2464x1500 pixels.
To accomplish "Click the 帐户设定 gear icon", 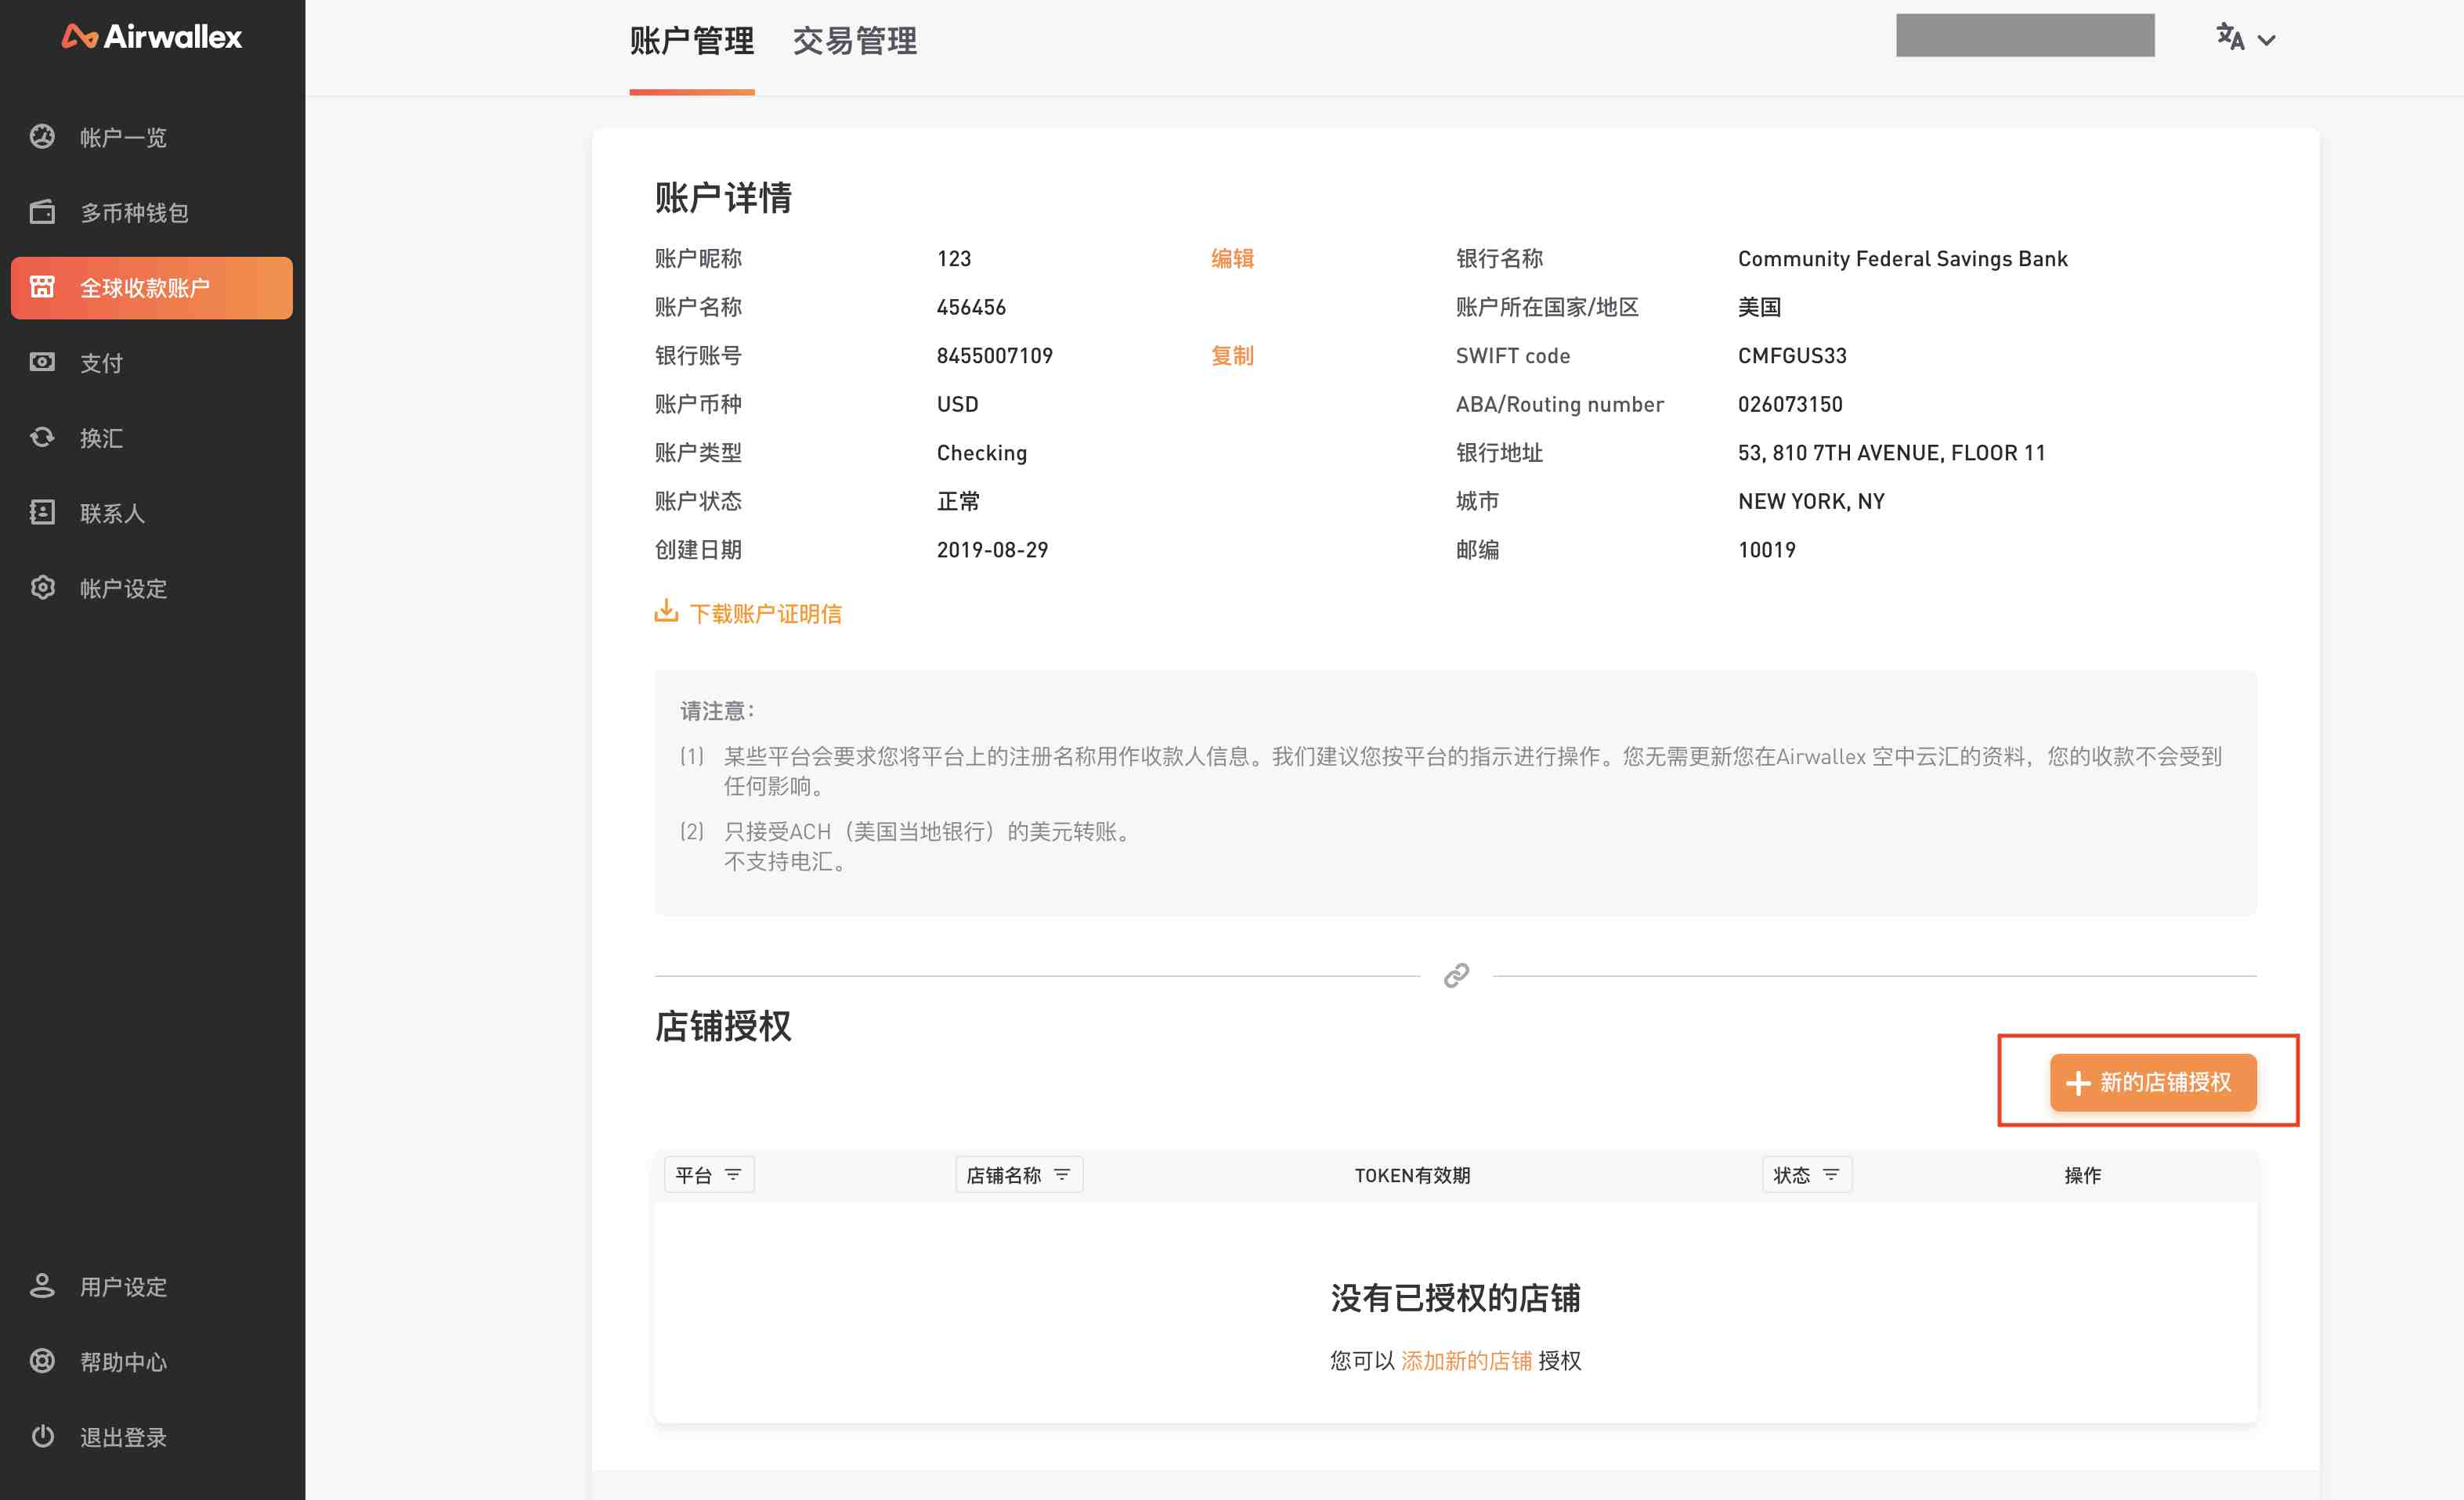I will pyautogui.click(x=42, y=586).
